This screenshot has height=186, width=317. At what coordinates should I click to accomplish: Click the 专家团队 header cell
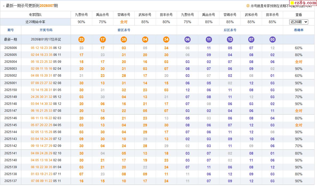pyautogui.click(x=35, y=15)
